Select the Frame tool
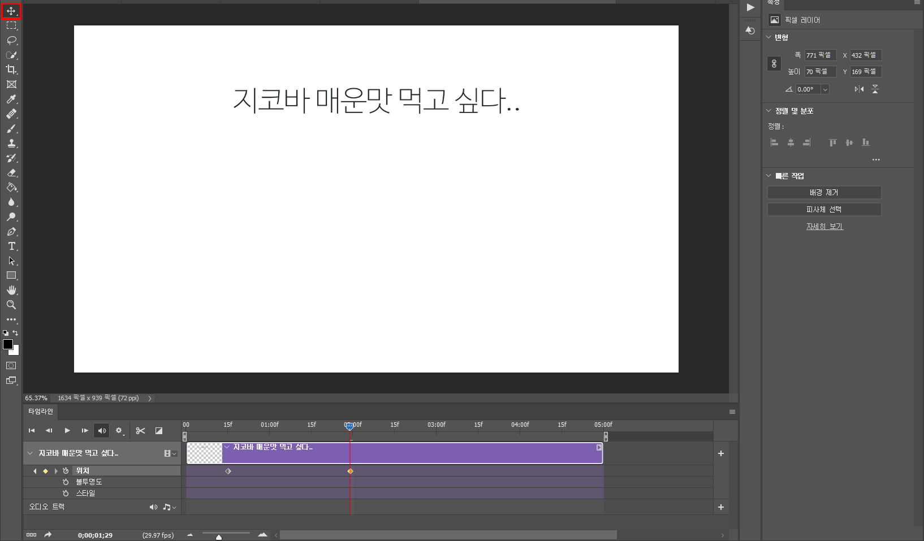 point(11,84)
